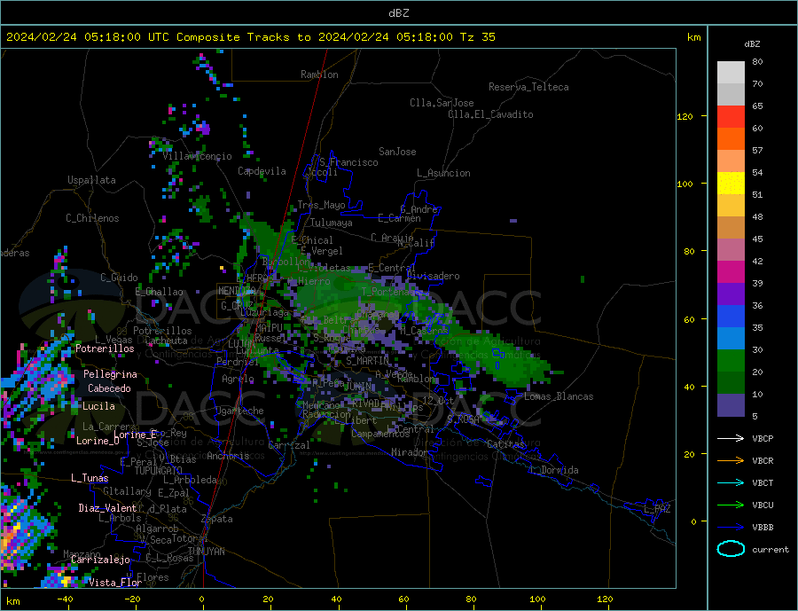The width and height of the screenshot is (798, 611).
Task: Click the light orange 57 dBZ swatch
Action: click(x=731, y=161)
